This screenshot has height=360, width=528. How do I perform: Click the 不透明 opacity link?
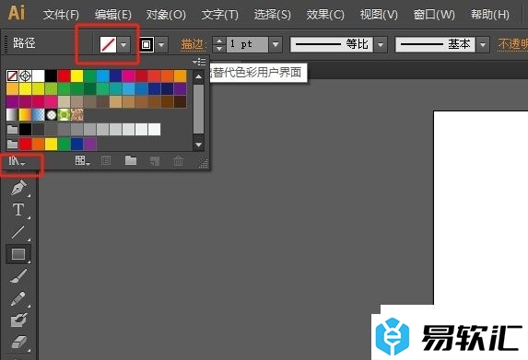pos(513,44)
